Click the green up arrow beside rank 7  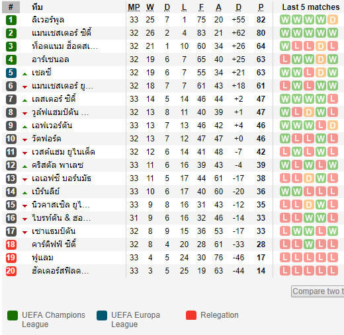click(24, 100)
